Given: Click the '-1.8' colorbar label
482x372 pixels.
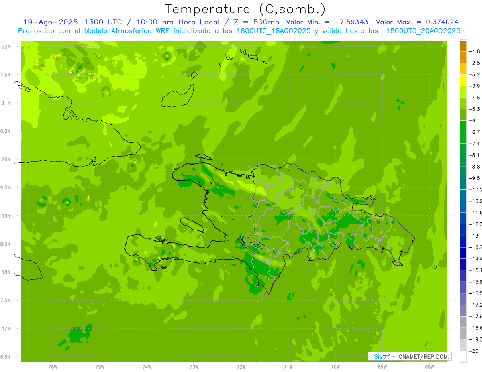Looking at the screenshot, I should point(475,51).
